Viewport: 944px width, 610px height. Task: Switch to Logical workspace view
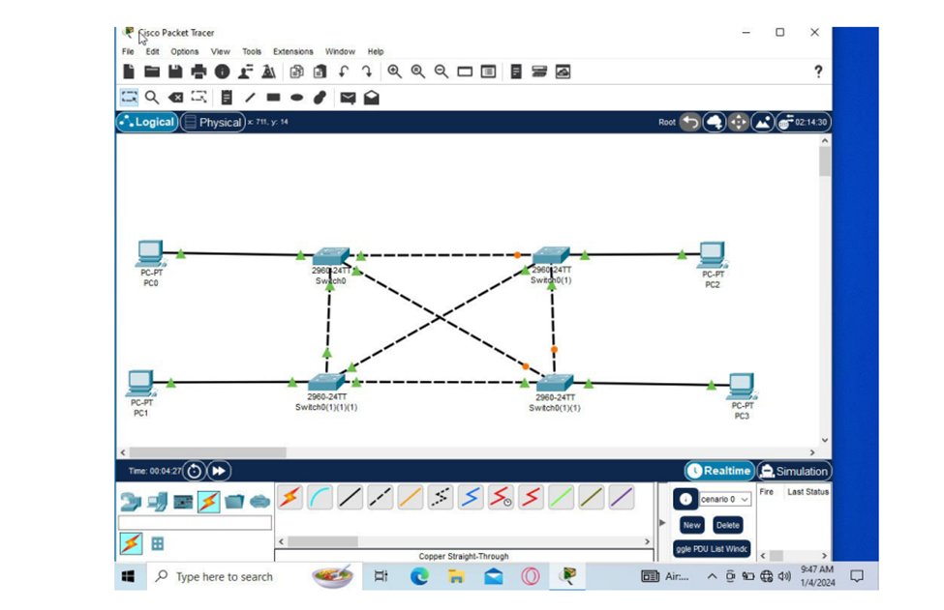coord(147,122)
